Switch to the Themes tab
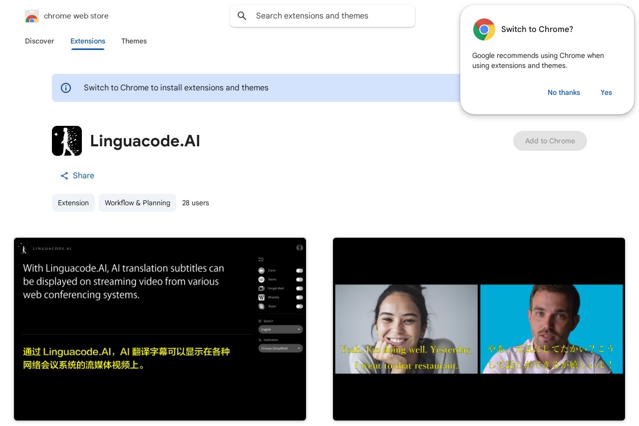The image size is (639, 426). (134, 41)
